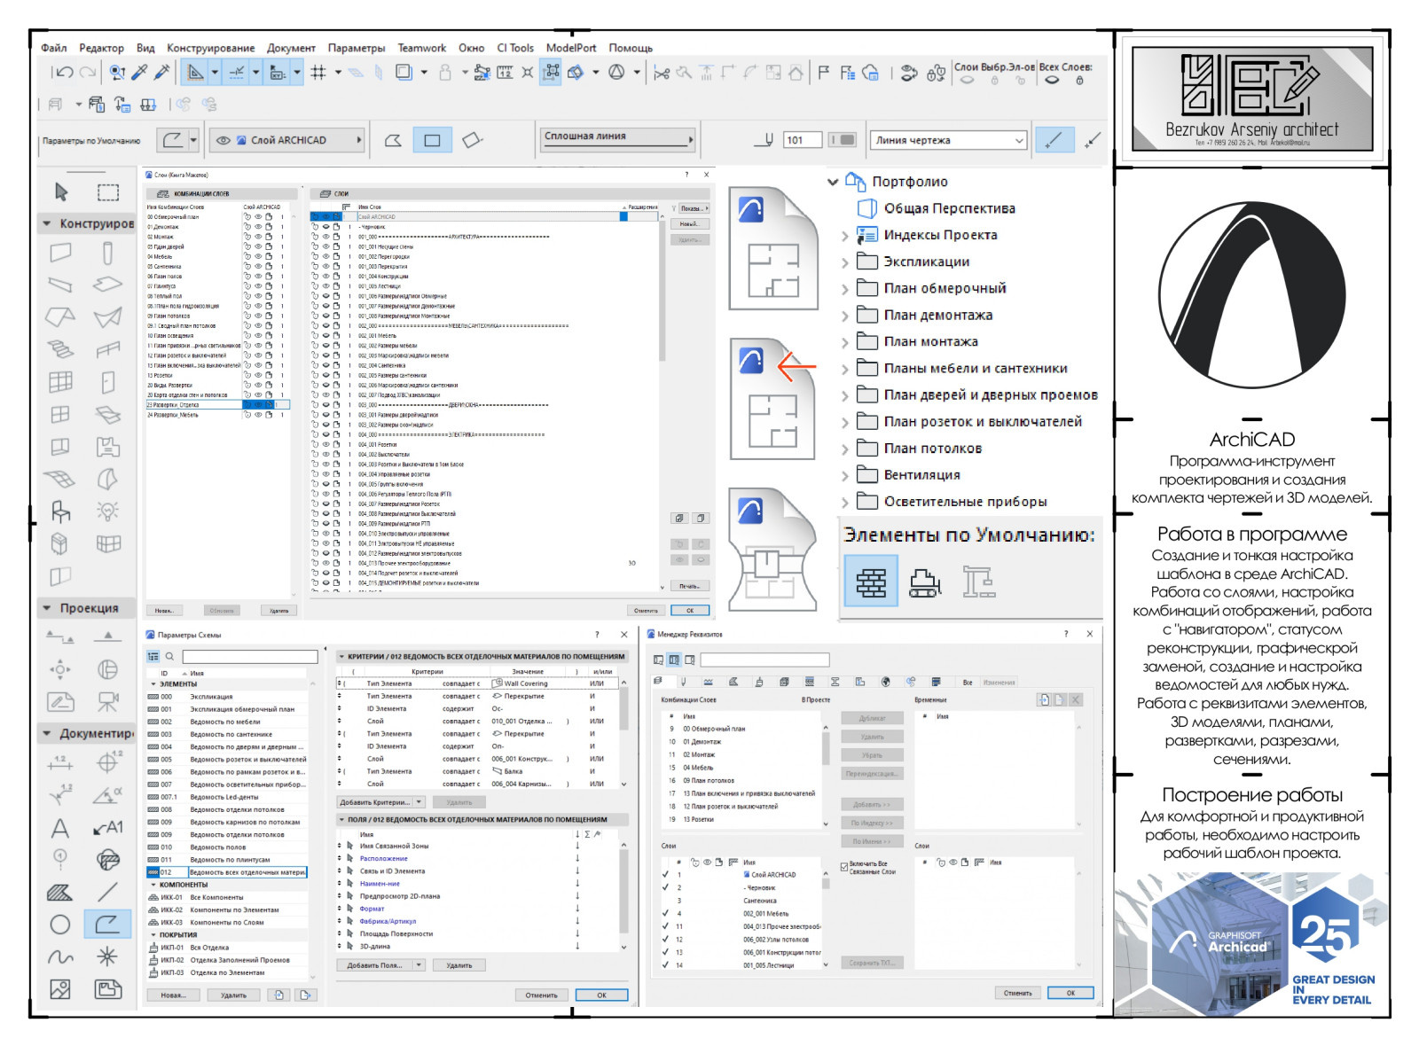Select the Label tool A1 icon
Viewport: 1419px width, 1046px height.
[x=108, y=828]
